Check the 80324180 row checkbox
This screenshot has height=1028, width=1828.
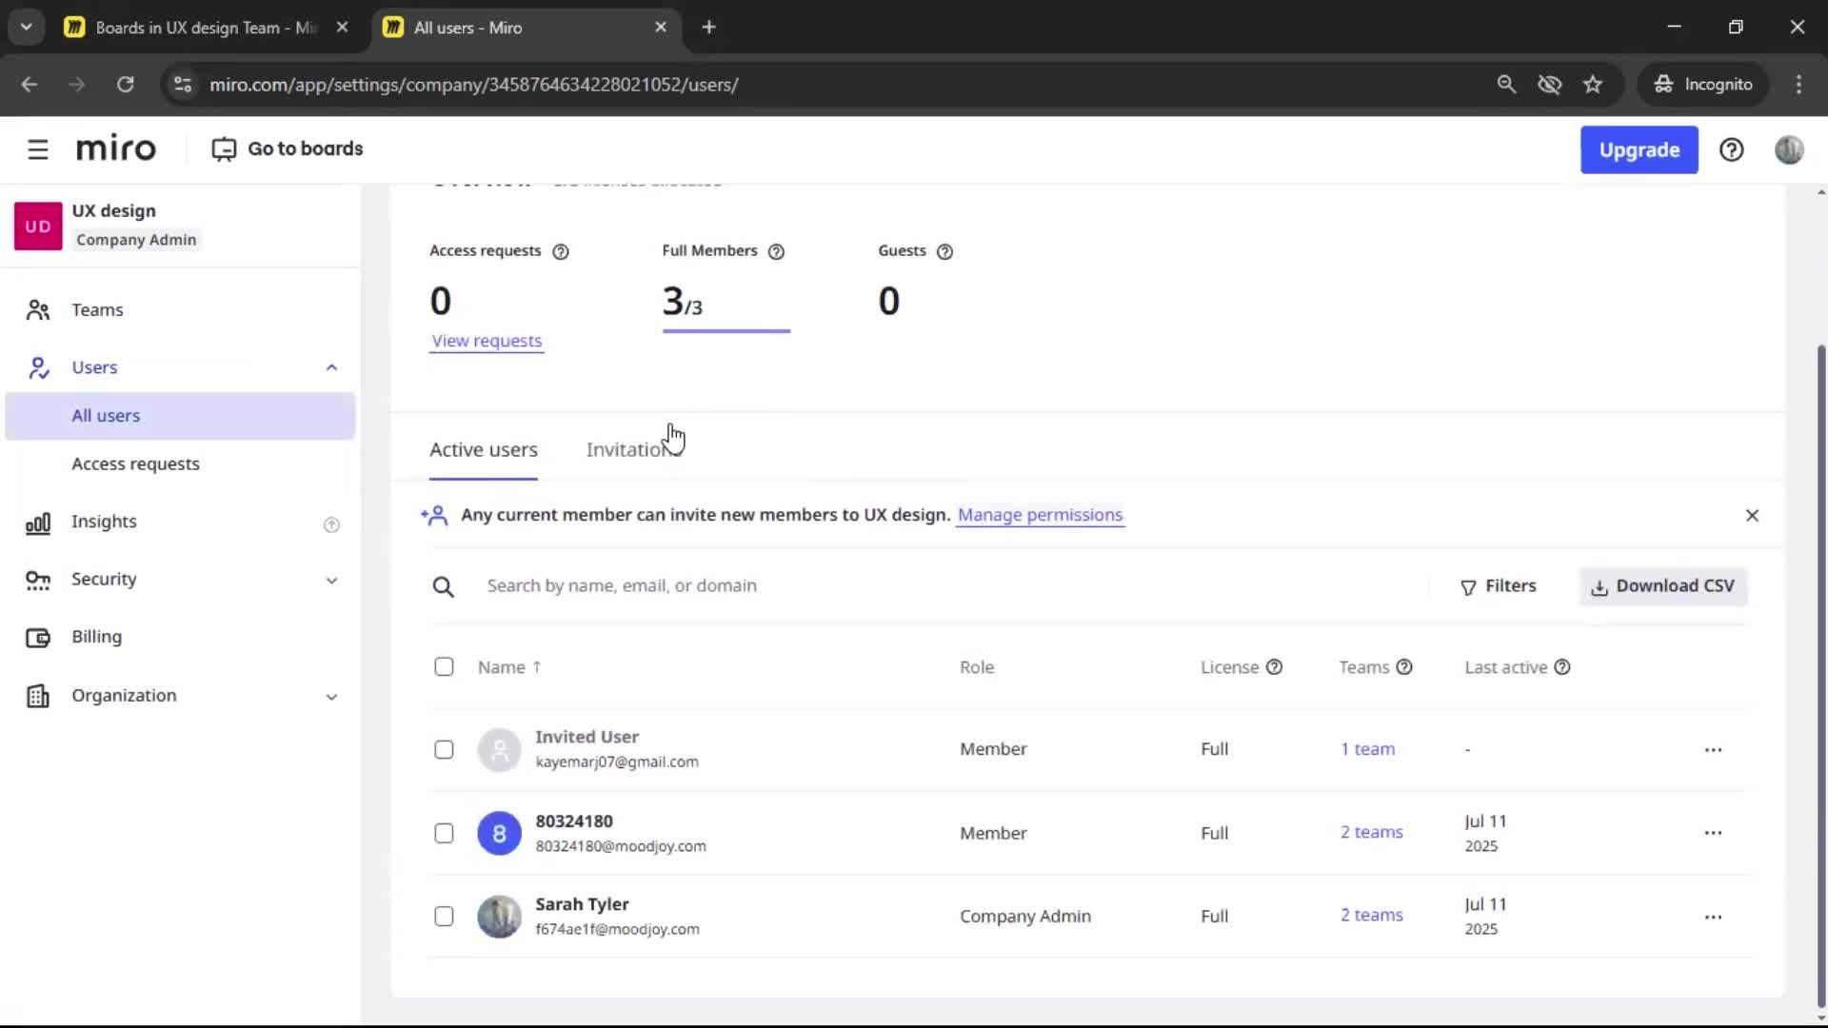tap(444, 833)
